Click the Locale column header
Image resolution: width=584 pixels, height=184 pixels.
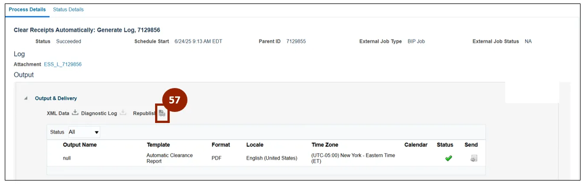point(255,145)
